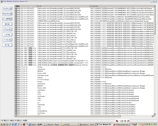Toggle checkbox of the 'my' data row

coord(16,103)
